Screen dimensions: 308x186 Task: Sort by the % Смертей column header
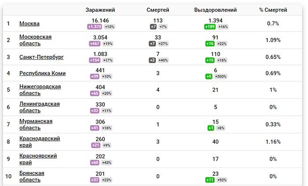click(x=273, y=10)
